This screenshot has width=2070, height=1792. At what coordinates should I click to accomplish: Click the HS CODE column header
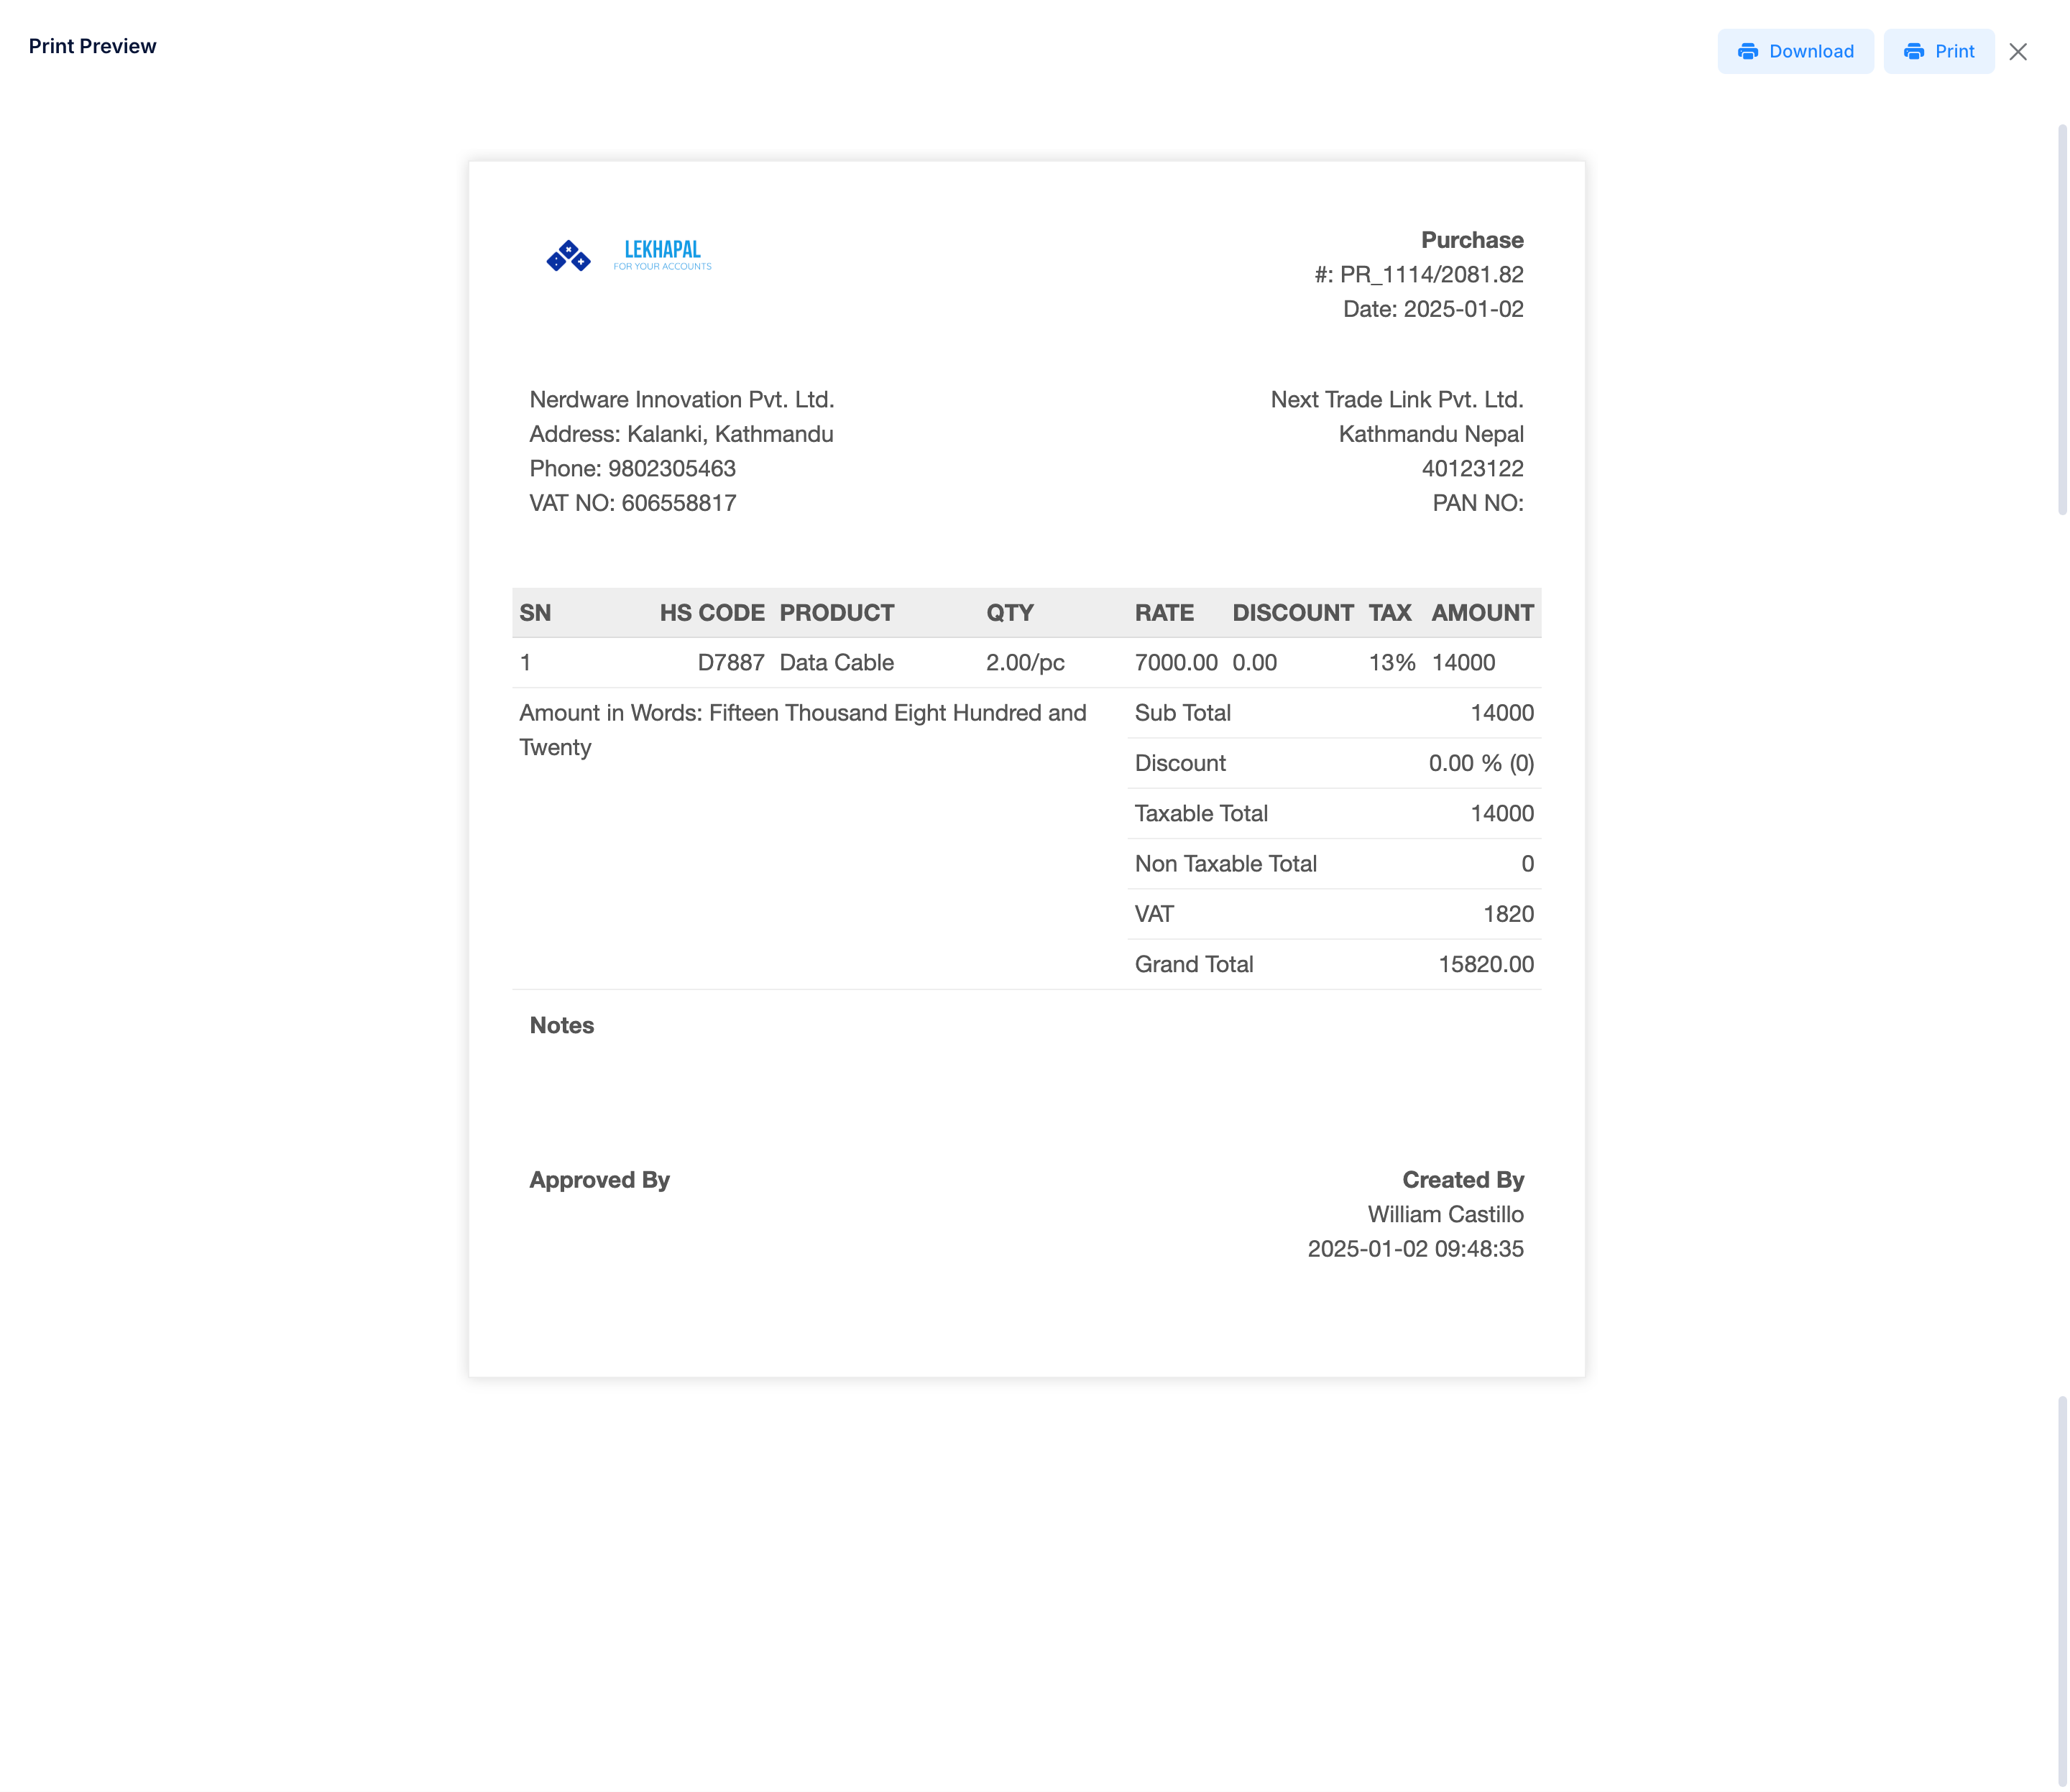pyautogui.click(x=712, y=612)
